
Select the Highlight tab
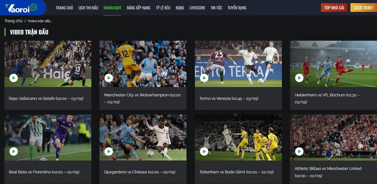112,8
